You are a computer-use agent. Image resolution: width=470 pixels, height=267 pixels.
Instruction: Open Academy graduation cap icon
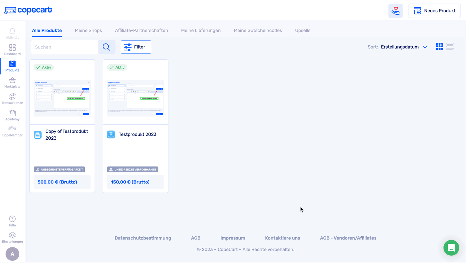coord(12,113)
